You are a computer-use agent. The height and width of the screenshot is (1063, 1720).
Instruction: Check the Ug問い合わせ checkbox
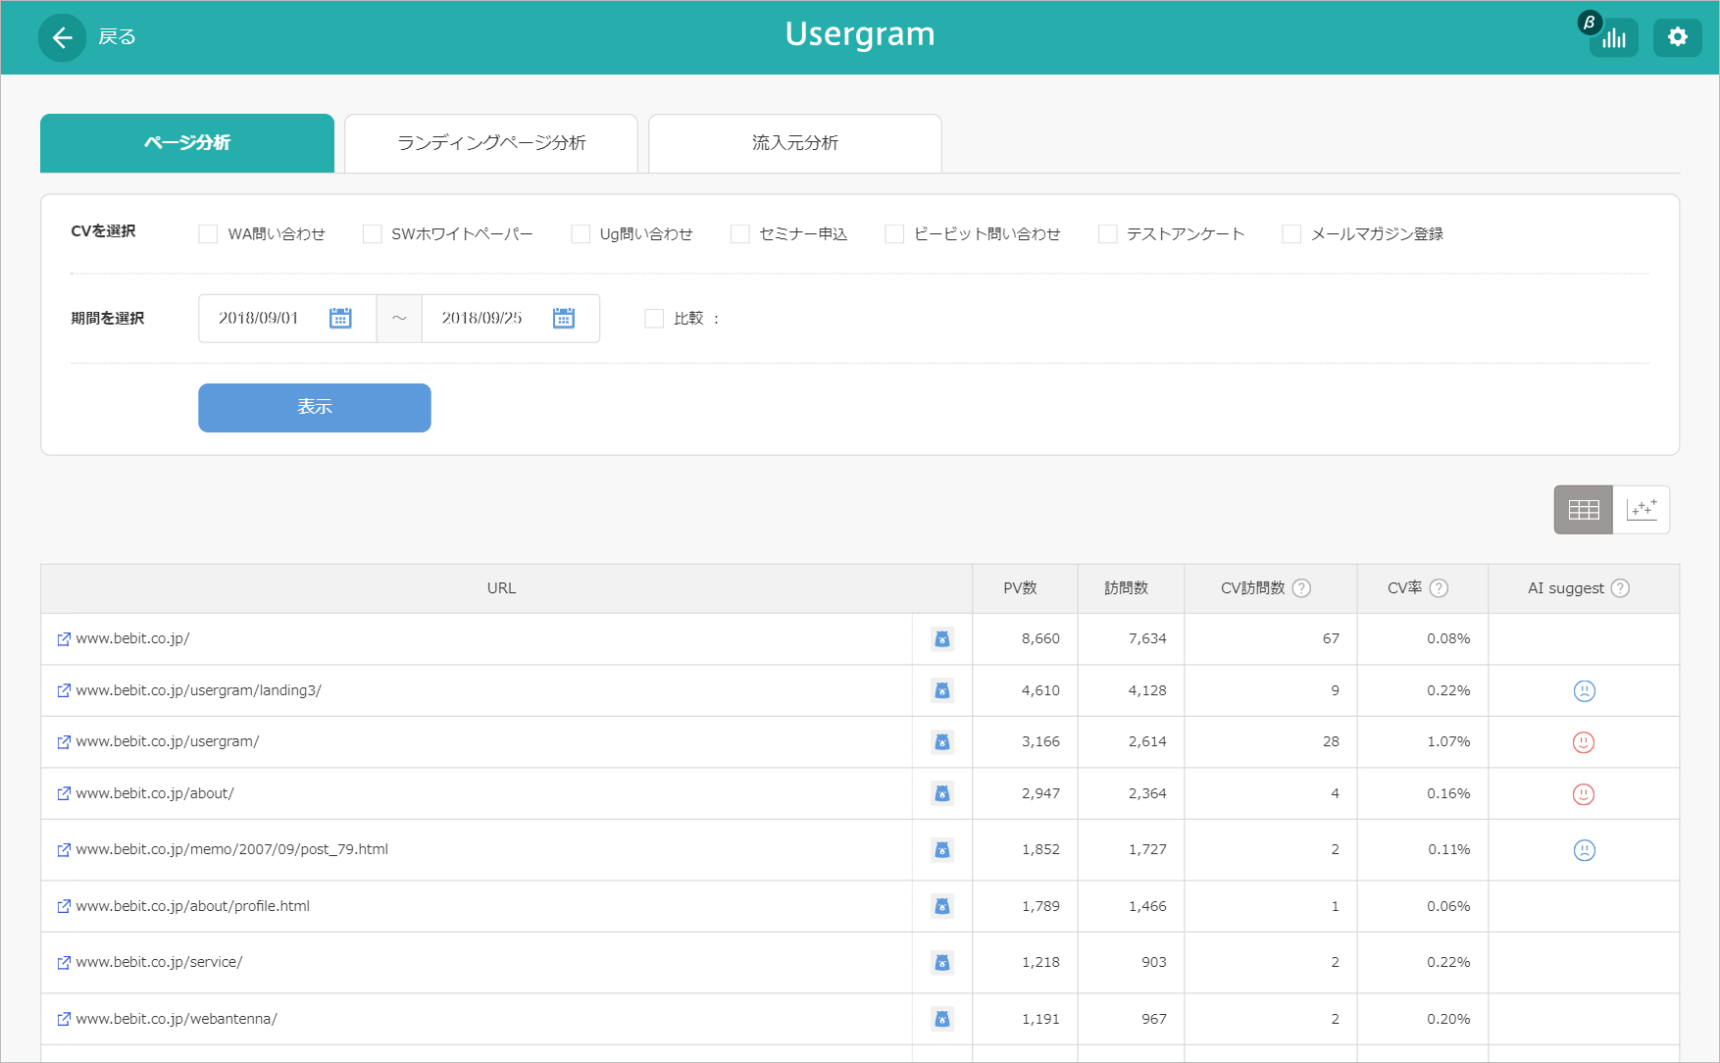point(581,233)
